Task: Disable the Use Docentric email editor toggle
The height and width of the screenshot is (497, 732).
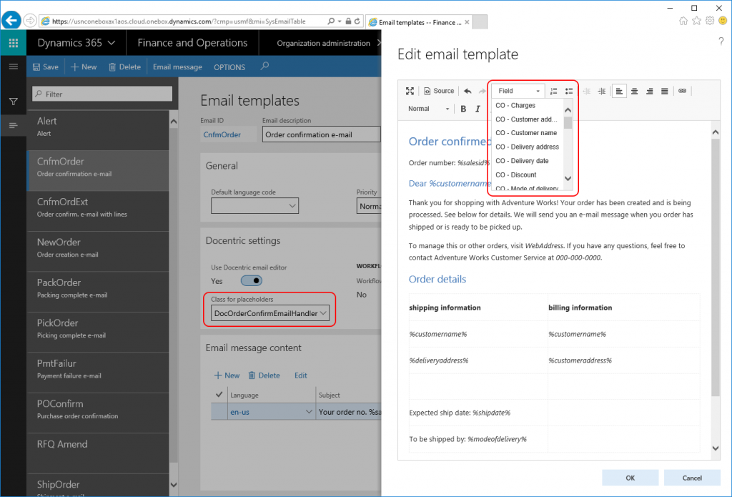Action: [x=250, y=281]
